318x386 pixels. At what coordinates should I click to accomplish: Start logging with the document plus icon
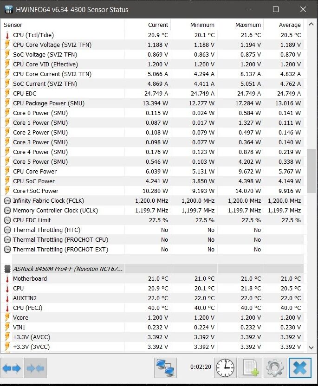tap(250, 368)
